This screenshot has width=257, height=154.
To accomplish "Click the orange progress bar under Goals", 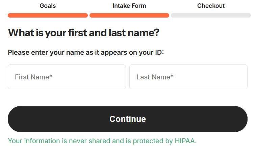I will tap(48, 15).
